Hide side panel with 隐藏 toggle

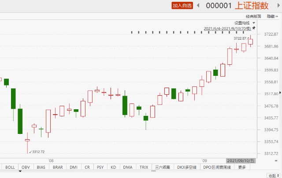[273, 16]
